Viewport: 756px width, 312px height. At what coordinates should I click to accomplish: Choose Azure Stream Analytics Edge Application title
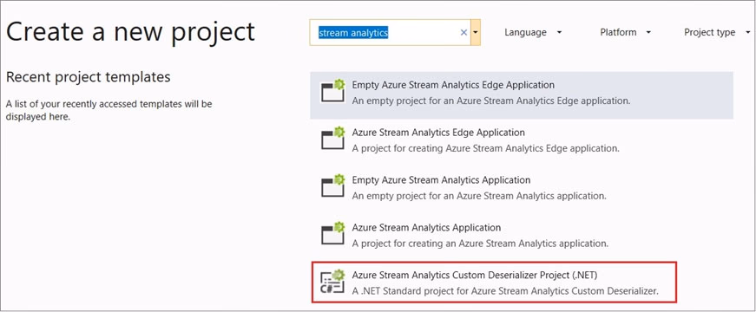tap(438, 132)
